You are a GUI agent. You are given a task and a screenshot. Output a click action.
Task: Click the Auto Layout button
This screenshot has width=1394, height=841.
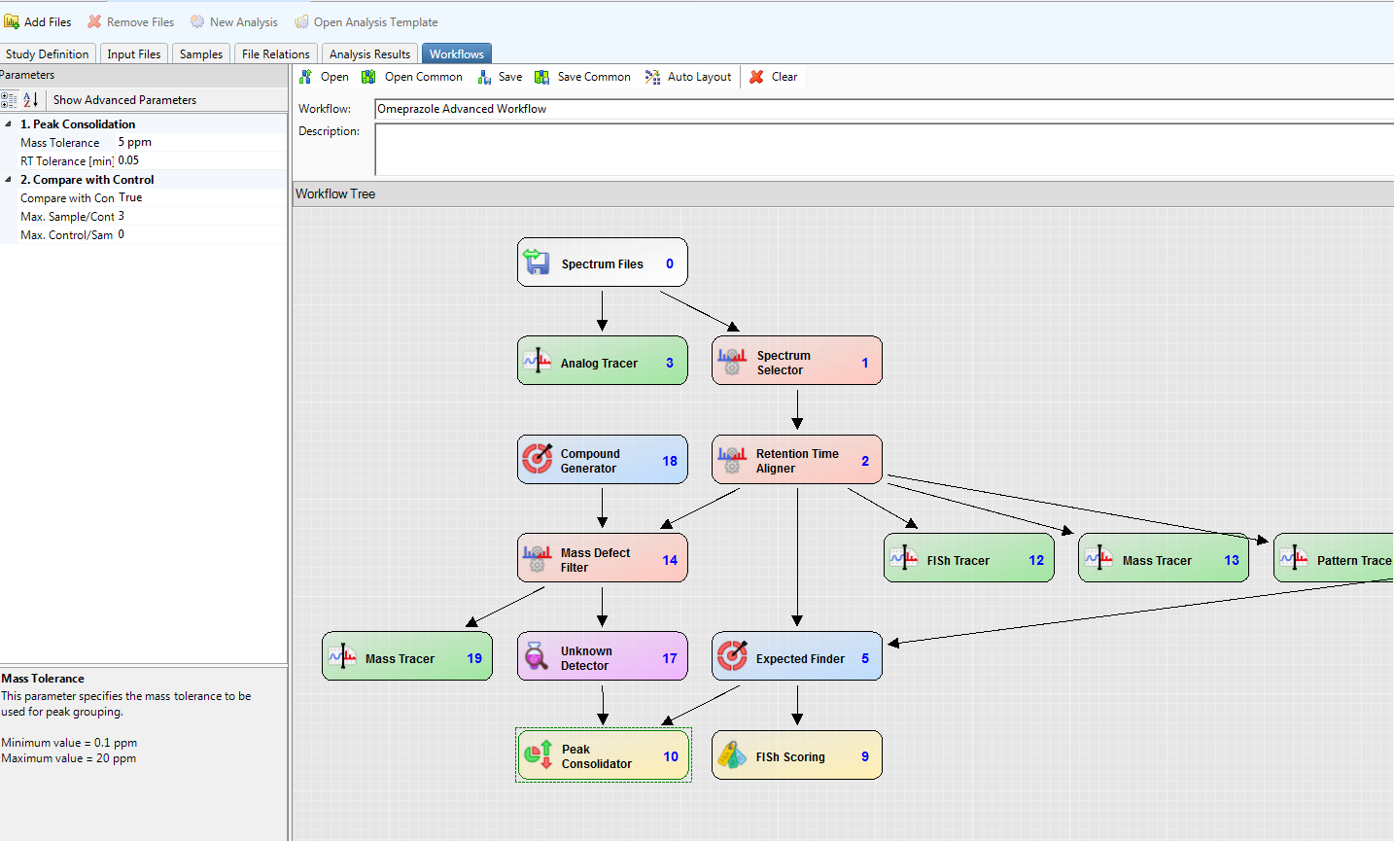click(x=688, y=76)
